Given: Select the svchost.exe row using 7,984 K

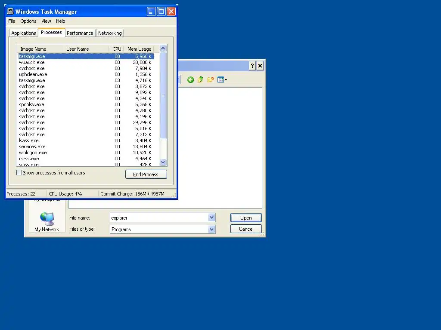Looking at the screenshot, I should click(85, 68).
